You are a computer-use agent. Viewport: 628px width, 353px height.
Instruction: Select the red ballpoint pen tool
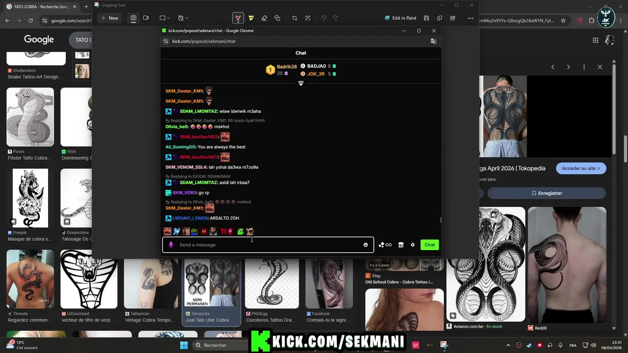[238, 18]
